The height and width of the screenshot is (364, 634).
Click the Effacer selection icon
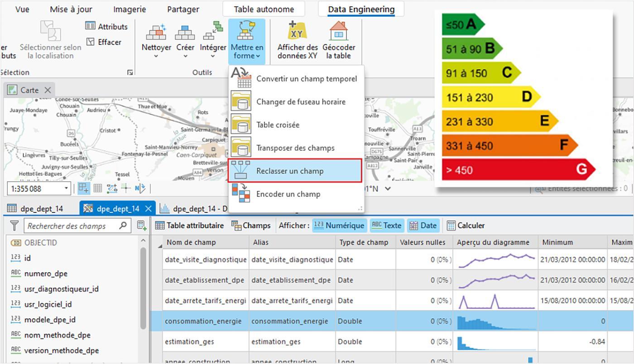point(104,42)
